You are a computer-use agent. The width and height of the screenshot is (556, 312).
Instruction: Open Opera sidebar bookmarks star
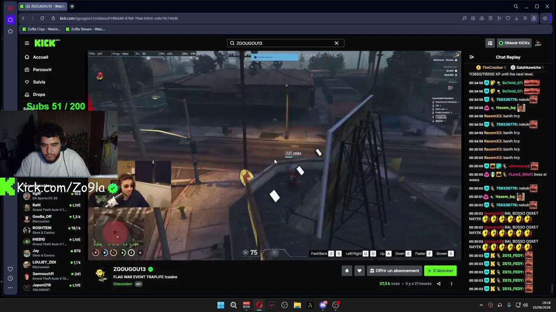point(10,31)
